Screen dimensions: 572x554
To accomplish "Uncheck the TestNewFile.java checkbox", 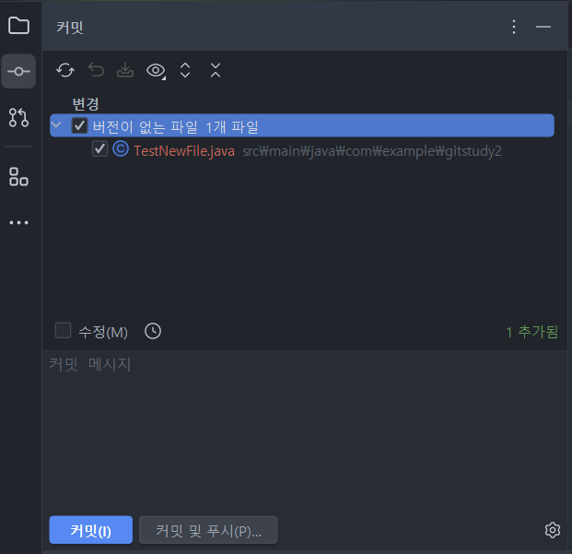I will coord(99,149).
